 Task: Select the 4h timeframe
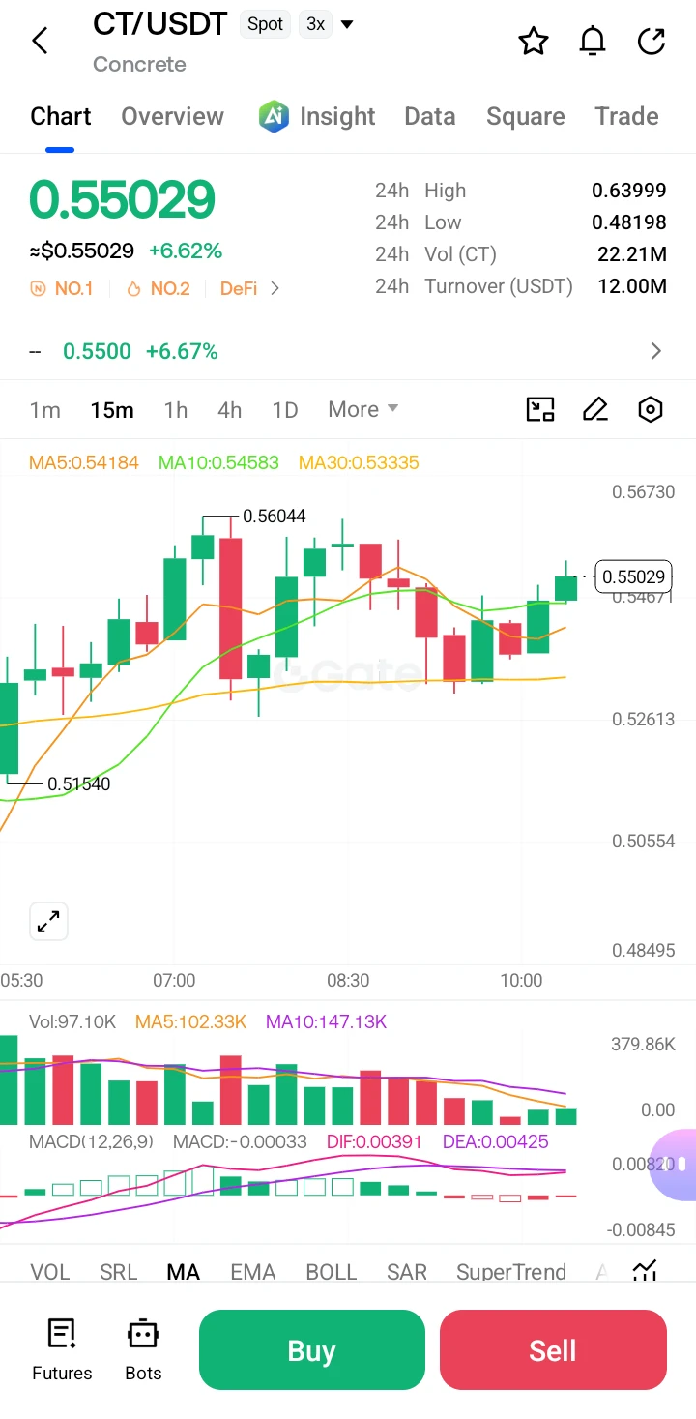click(230, 409)
